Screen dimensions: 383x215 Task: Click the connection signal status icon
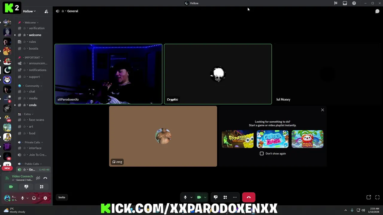(x=7, y=178)
